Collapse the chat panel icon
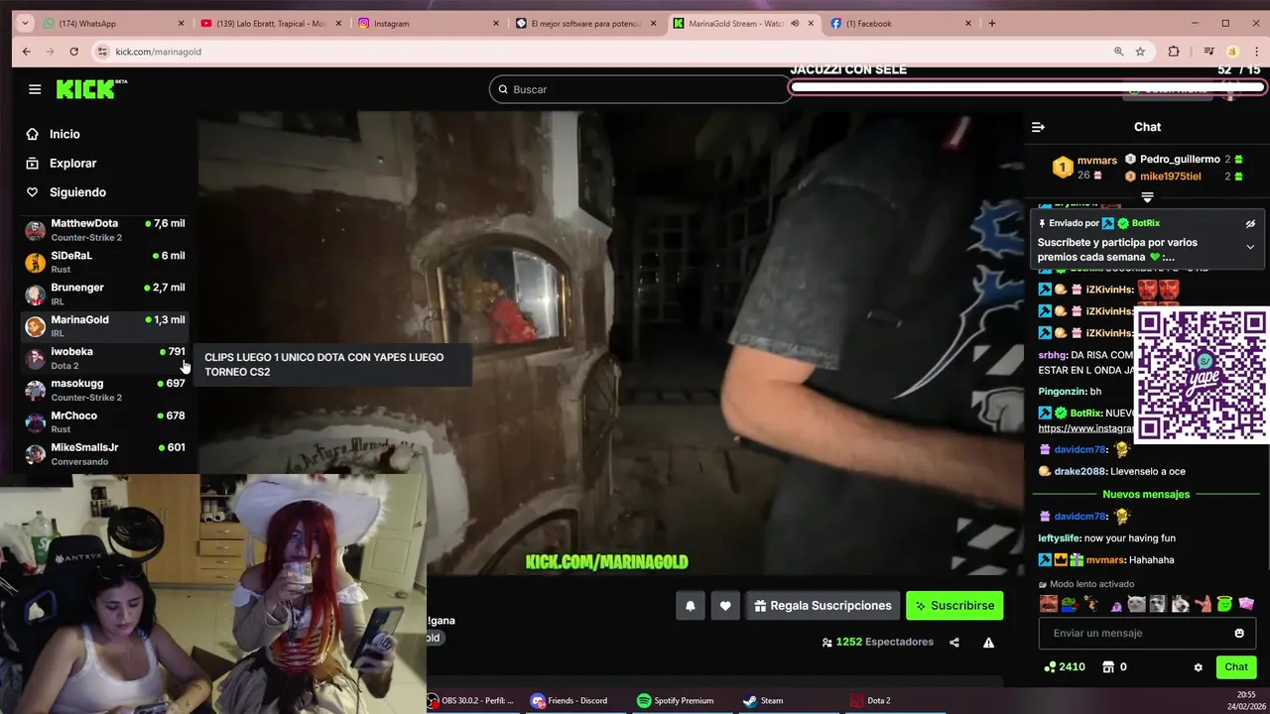Viewport: 1270px width, 714px height. click(x=1038, y=127)
